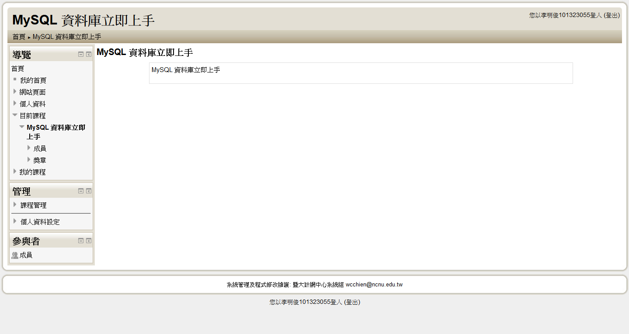Click 首頁 in the breadcrumb bar
The image size is (629, 334).
pyautogui.click(x=19, y=37)
